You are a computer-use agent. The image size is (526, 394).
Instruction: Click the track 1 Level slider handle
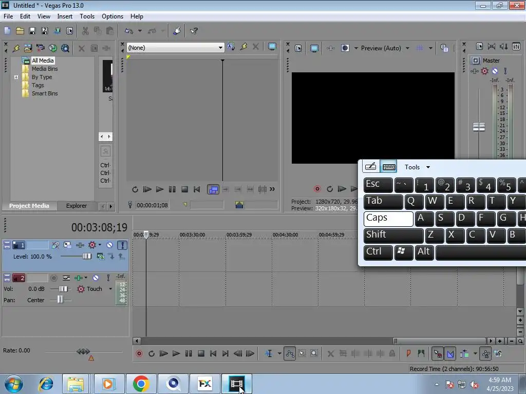86,257
